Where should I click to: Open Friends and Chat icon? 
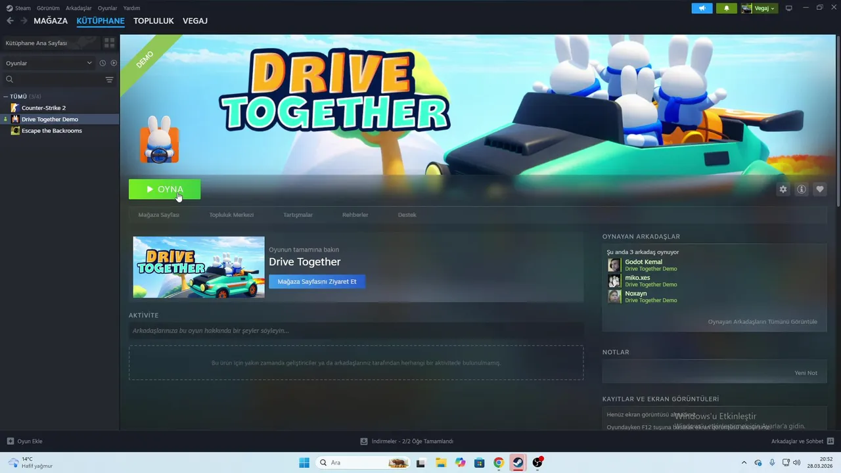pos(830,441)
